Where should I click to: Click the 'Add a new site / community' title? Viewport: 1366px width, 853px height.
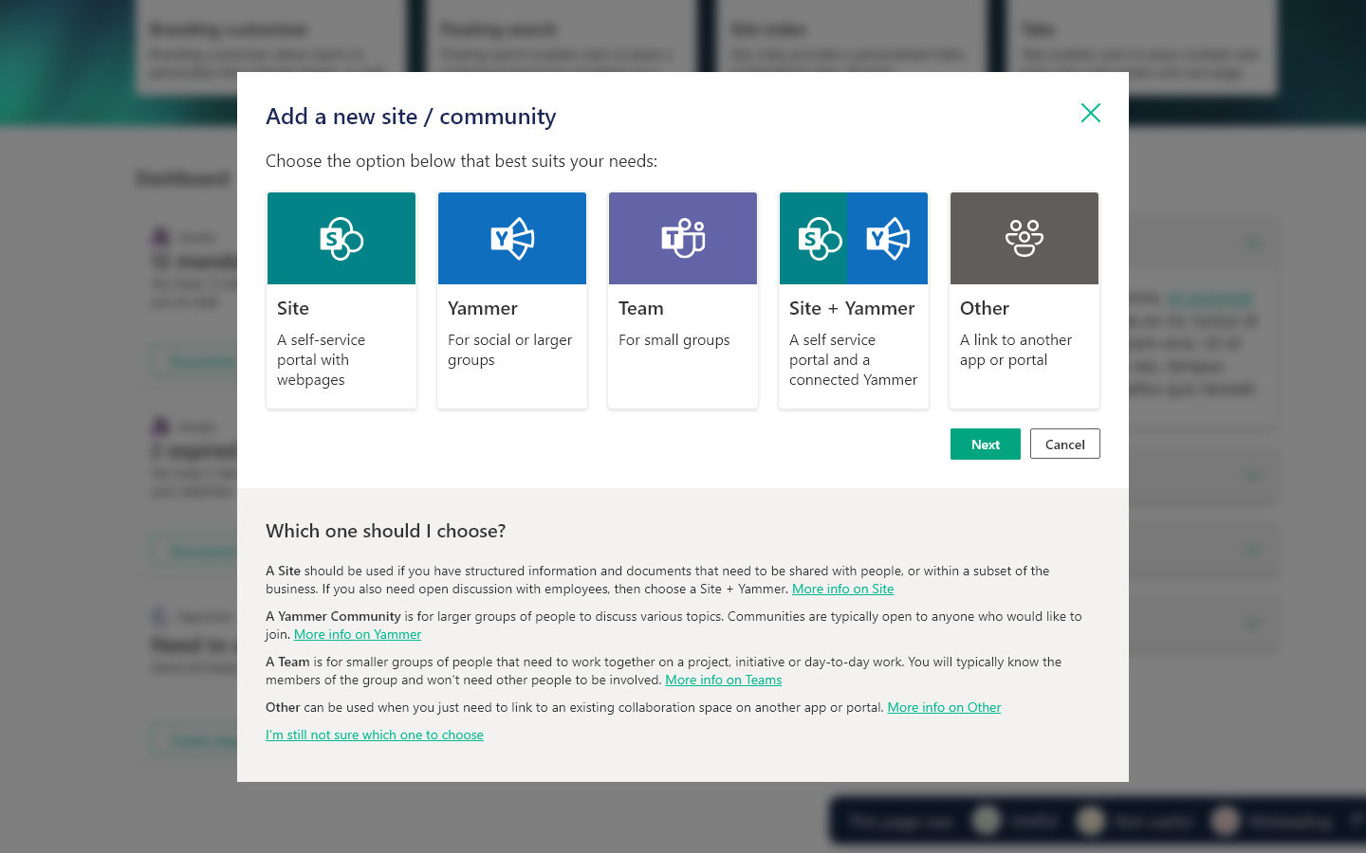click(411, 117)
